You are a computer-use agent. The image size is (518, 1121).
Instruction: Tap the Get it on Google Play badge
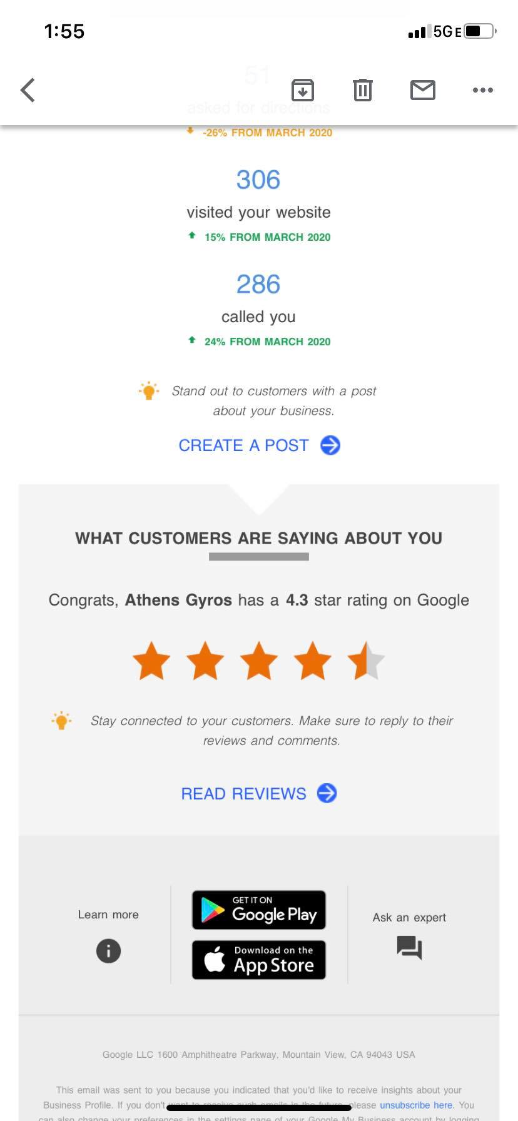click(259, 910)
